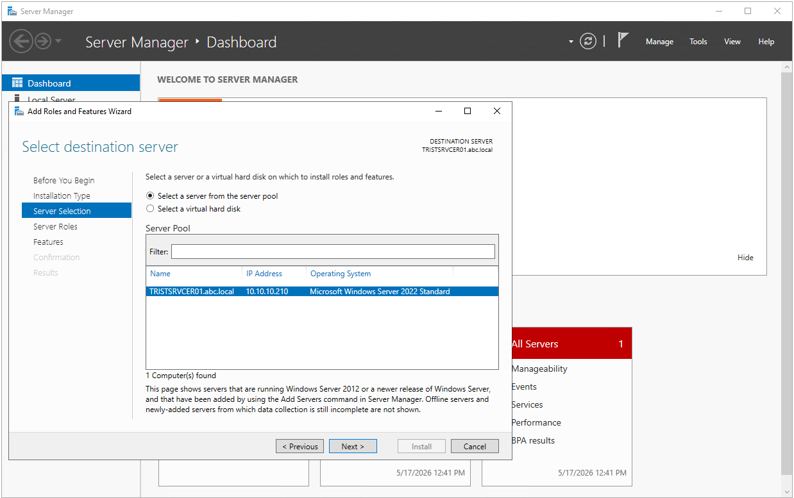The height and width of the screenshot is (498, 794).
Task: Open Events in All Servers tile
Action: [524, 386]
